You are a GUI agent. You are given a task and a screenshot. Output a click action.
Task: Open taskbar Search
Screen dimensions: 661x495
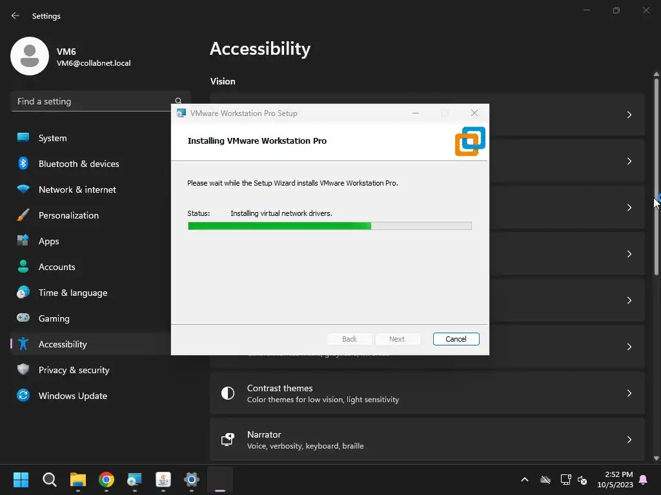(49, 480)
